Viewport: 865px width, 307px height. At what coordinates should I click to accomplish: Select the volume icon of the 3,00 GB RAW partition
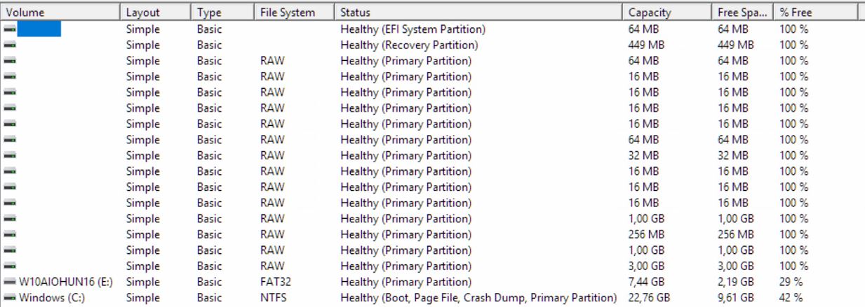(9, 266)
